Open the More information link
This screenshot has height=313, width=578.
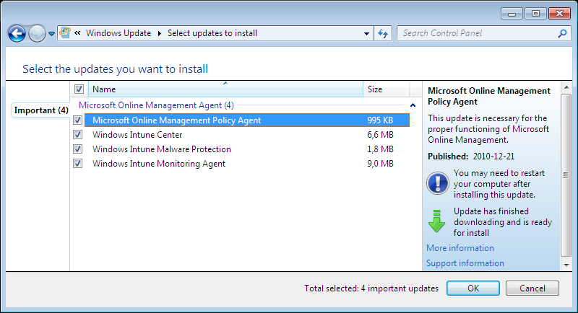[x=460, y=248]
